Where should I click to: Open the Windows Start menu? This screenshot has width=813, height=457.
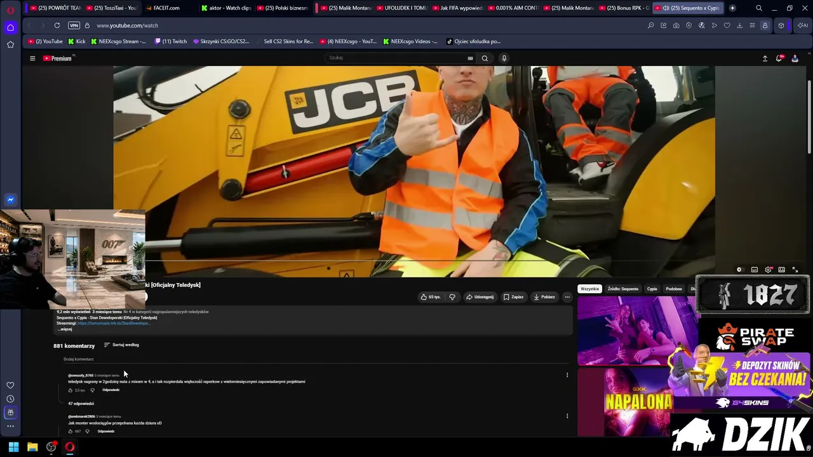13,447
